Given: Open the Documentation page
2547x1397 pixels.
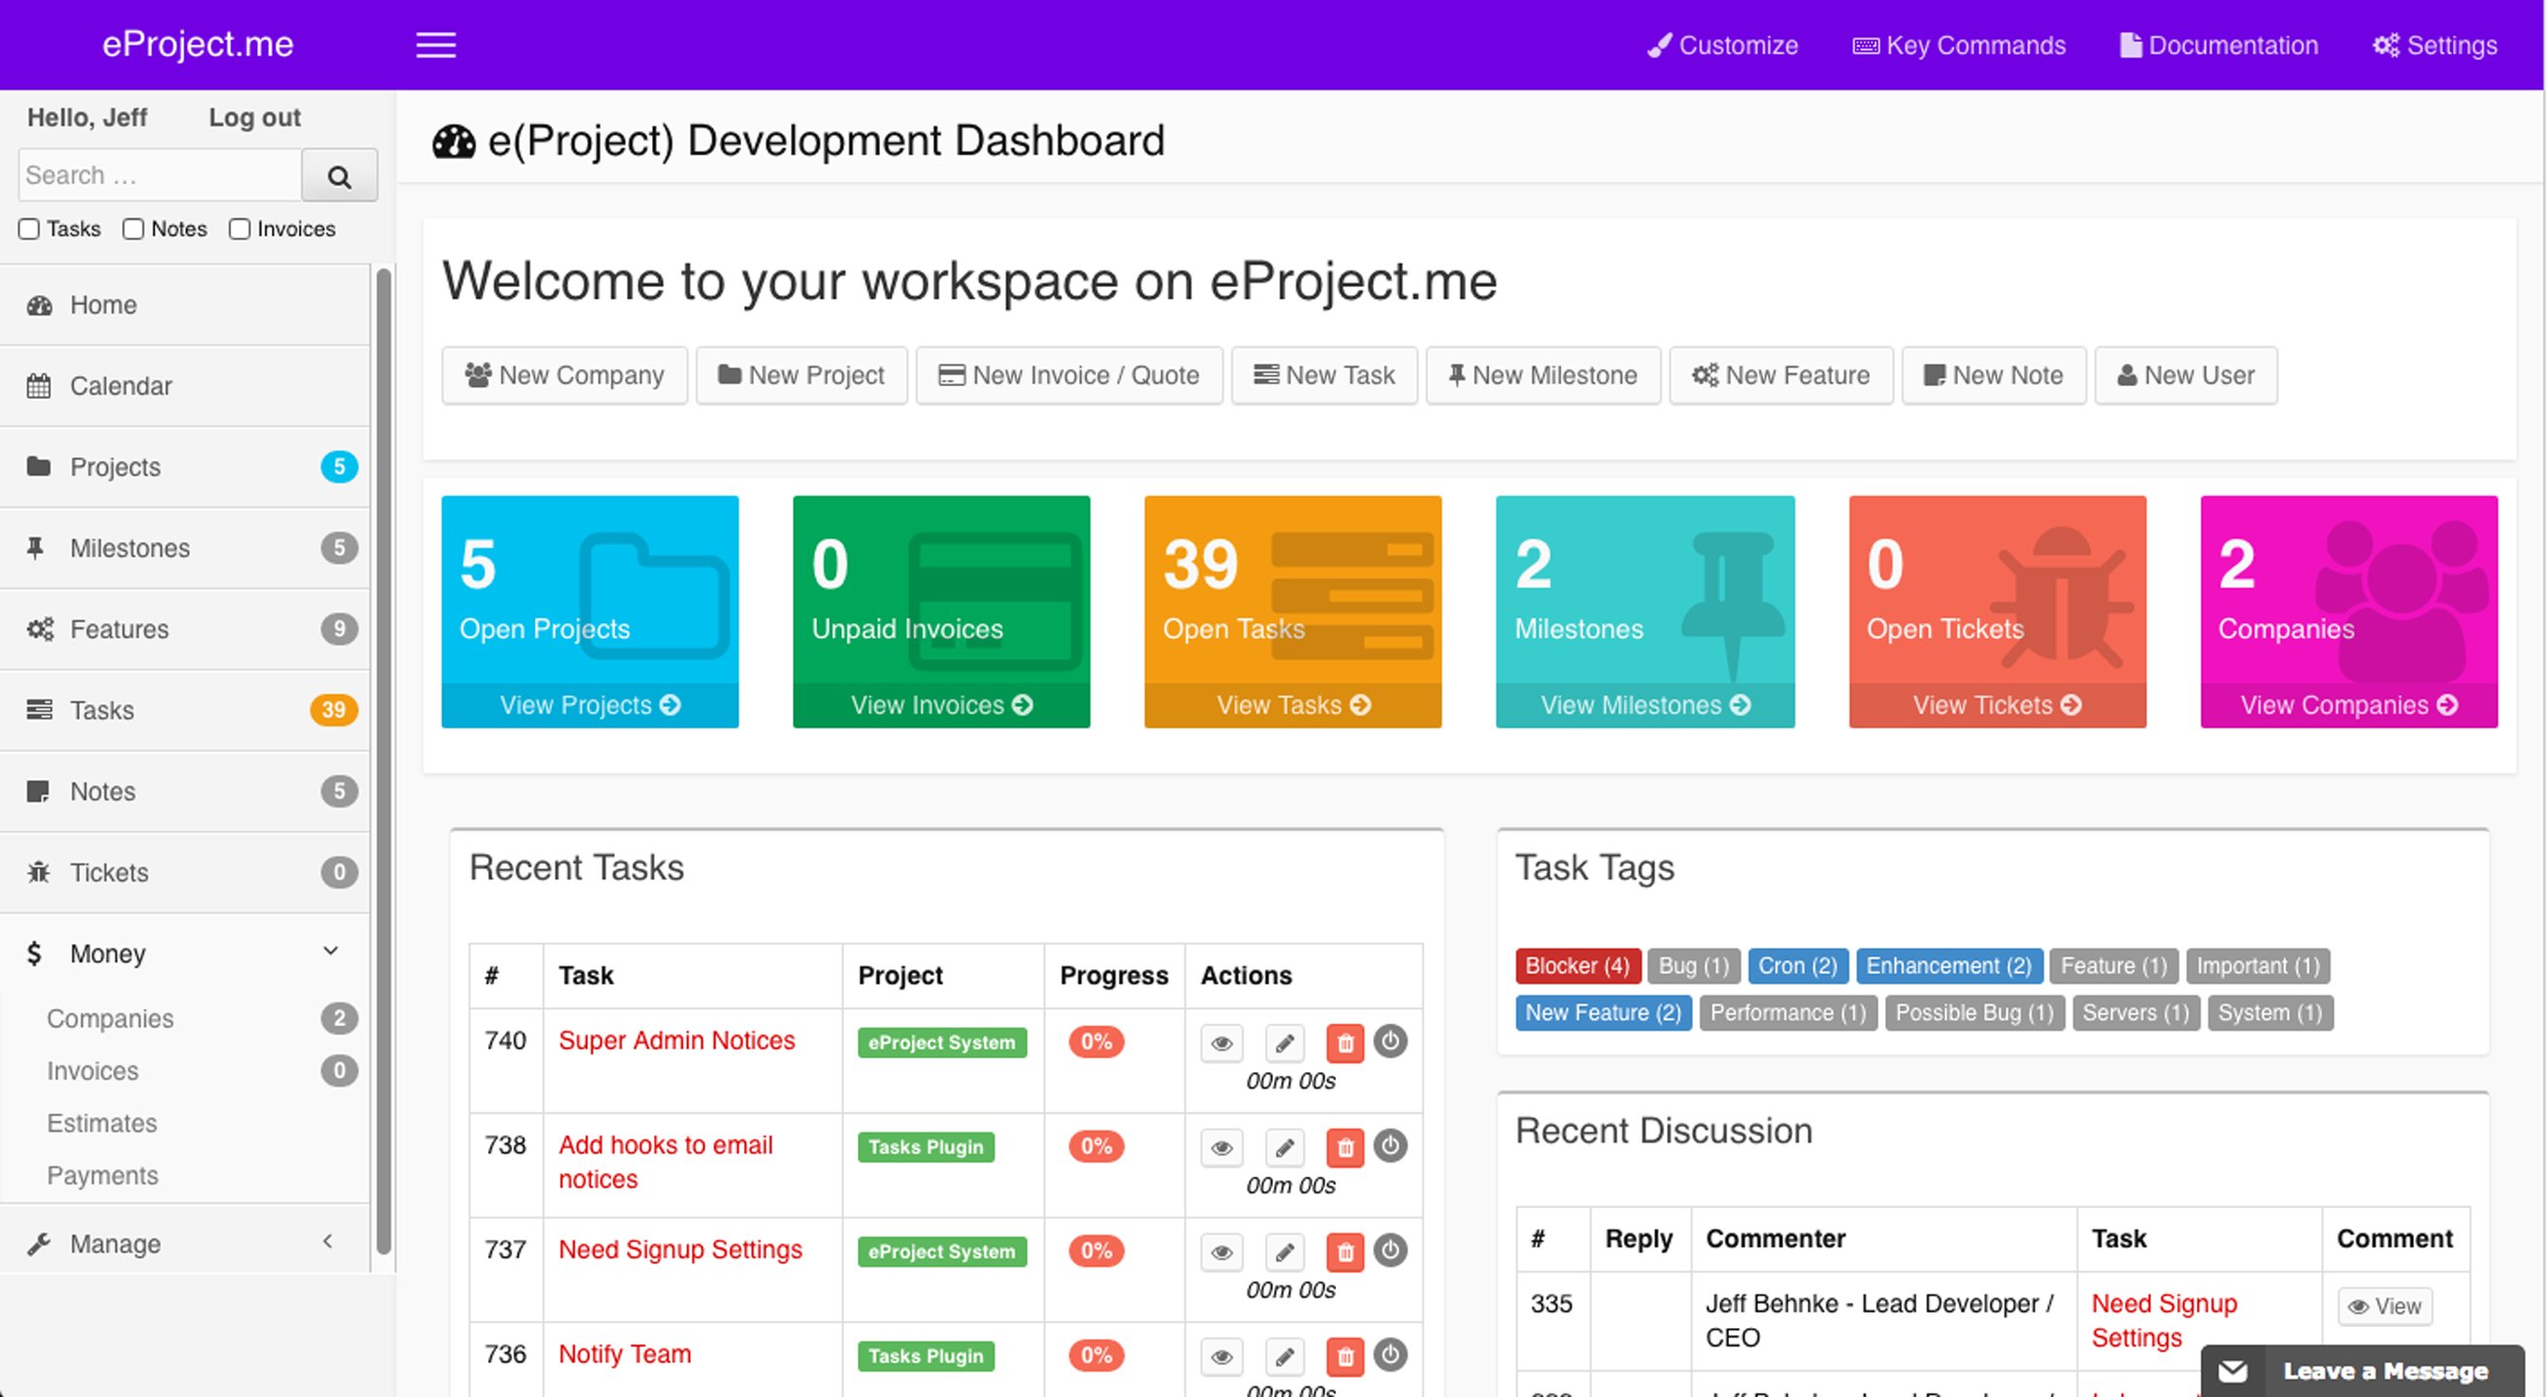Looking at the screenshot, I should tap(2220, 45).
